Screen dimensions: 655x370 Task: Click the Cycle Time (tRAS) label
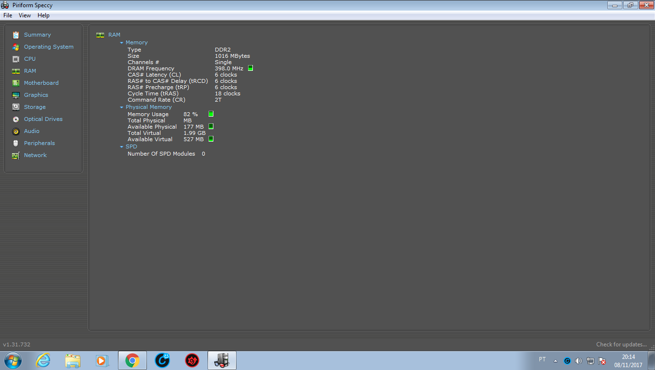click(153, 93)
